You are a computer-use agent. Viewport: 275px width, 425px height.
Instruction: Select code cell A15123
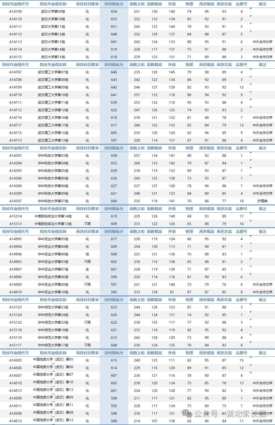click(x=15, y=307)
